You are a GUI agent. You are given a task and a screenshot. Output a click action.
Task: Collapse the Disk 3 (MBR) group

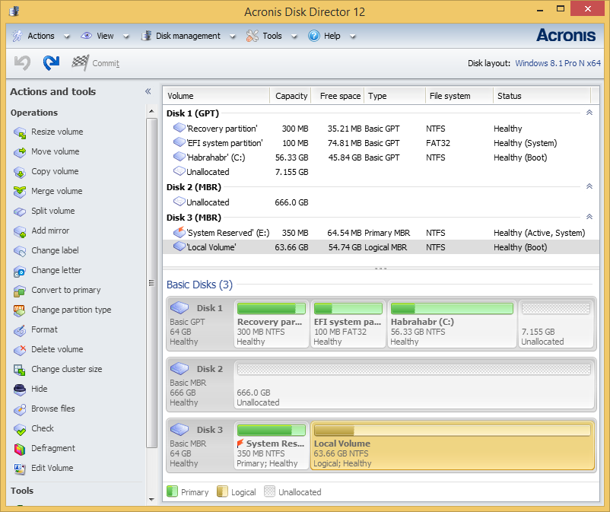[x=589, y=217]
